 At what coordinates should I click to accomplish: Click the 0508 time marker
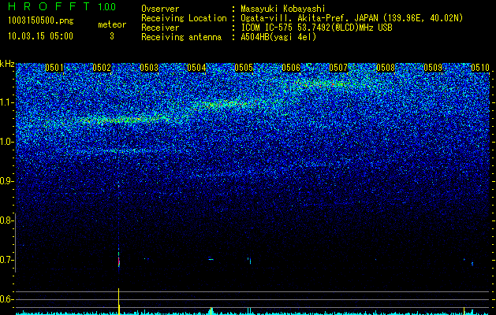tap(386, 68)
